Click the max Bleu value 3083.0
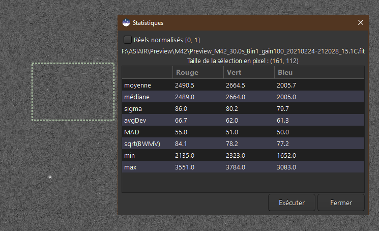 tap(286, 167)
